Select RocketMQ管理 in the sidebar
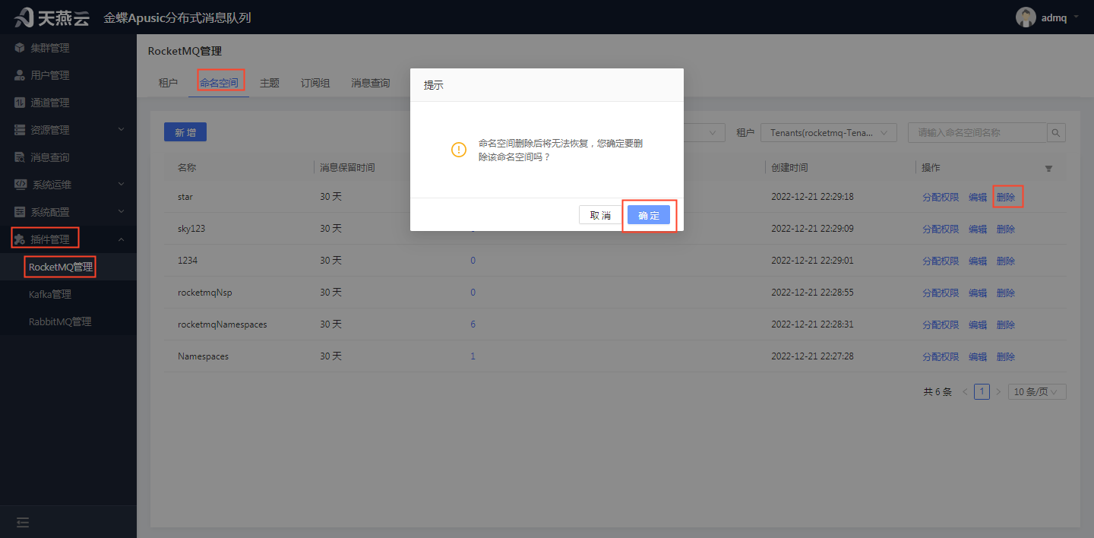The height and width of the screenshot is (538, 1094). tap(61, 267)
